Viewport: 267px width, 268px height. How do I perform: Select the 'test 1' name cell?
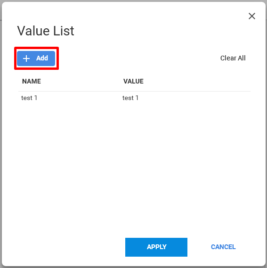[x=29, y=98]
